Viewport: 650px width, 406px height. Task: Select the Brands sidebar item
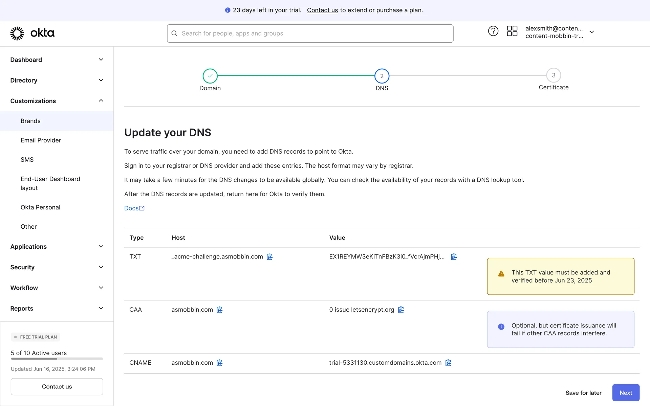pos(30,121)
